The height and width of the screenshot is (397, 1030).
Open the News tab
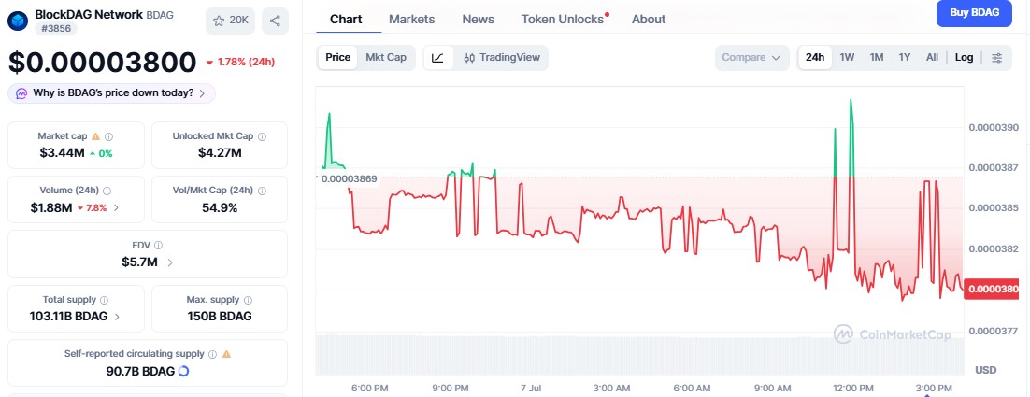click(x=479, y=19)
